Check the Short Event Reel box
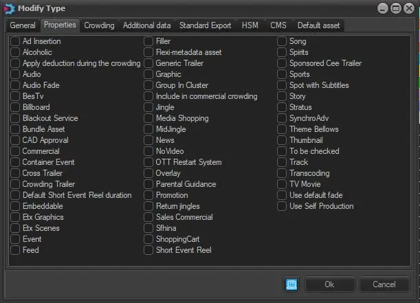The width and height of the screenshot is (420, 303). tap(149, 250)
